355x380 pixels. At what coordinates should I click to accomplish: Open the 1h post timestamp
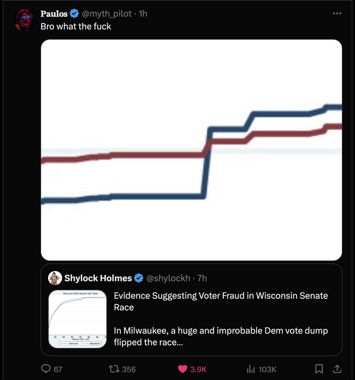point(143,14)
